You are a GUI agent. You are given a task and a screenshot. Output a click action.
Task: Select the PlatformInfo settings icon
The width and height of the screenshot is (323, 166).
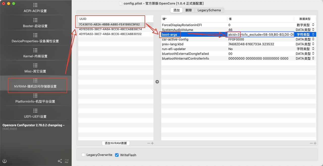35,96
